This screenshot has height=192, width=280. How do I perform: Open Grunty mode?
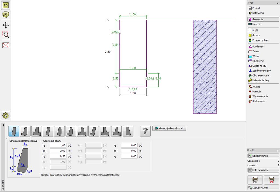tap(263, 35)
